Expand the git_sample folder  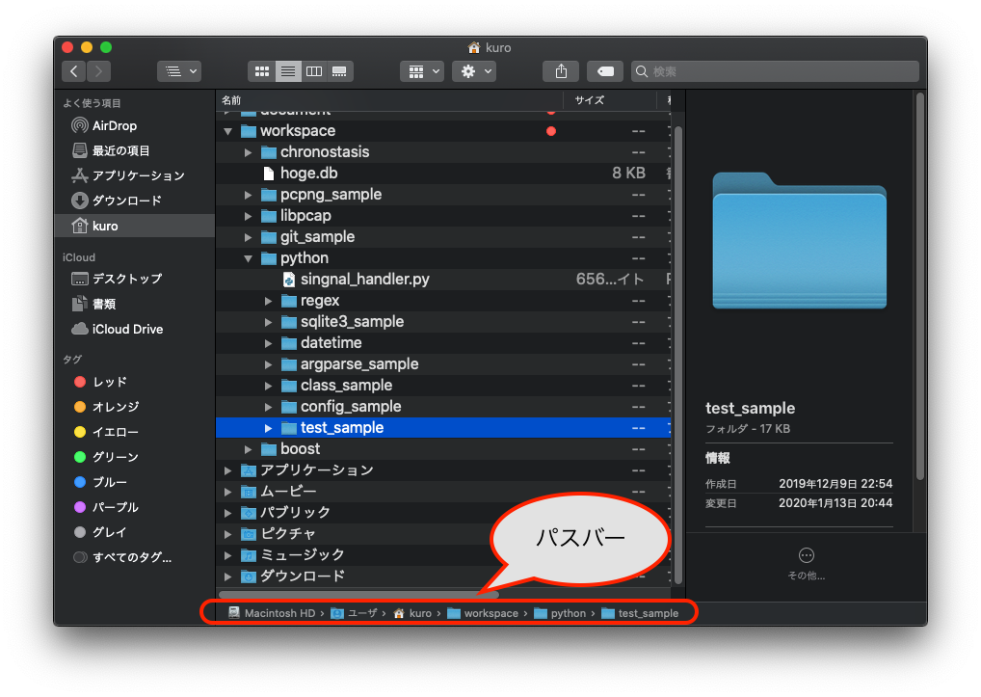[x=249, y=238]
